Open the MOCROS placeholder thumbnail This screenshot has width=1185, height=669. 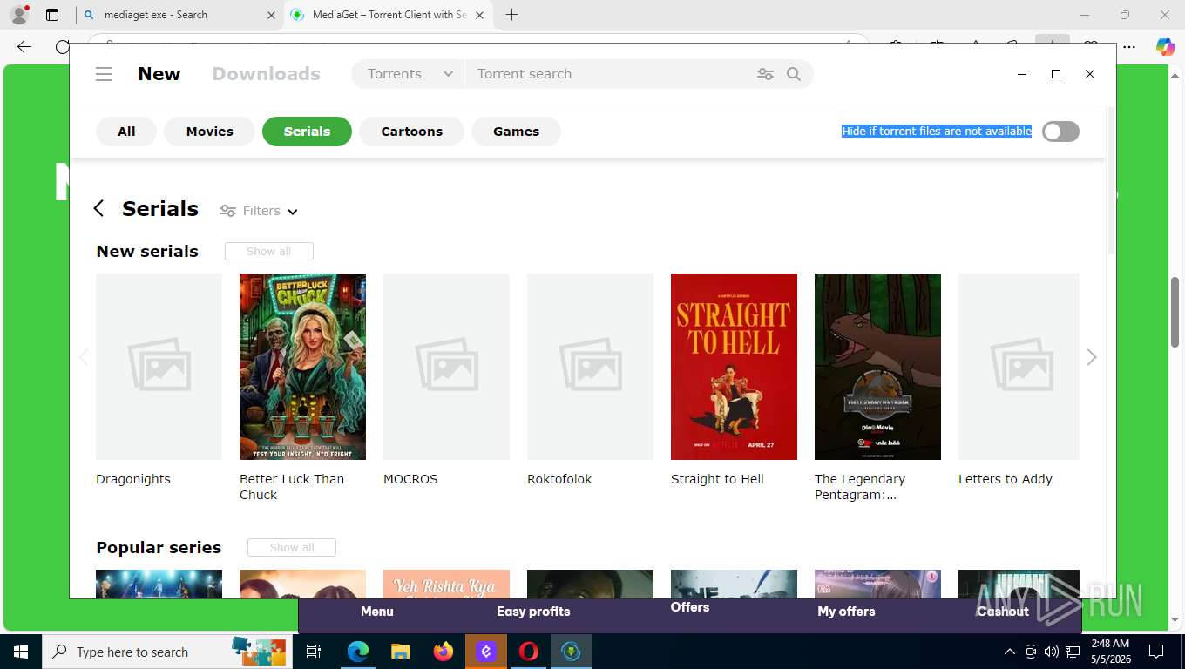(446, 367)
